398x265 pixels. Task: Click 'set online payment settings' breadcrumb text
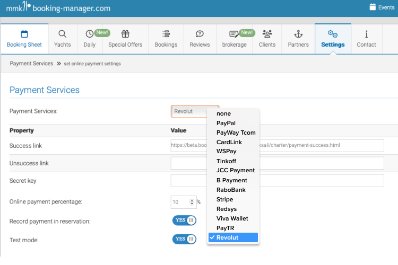tap(92, 64)
